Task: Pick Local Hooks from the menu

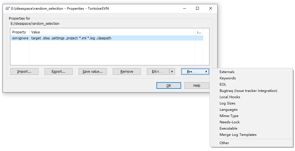Action: (x=251, y=97)
